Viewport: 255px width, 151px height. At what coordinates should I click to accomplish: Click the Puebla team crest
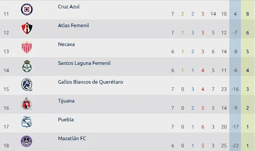(27, 122)
